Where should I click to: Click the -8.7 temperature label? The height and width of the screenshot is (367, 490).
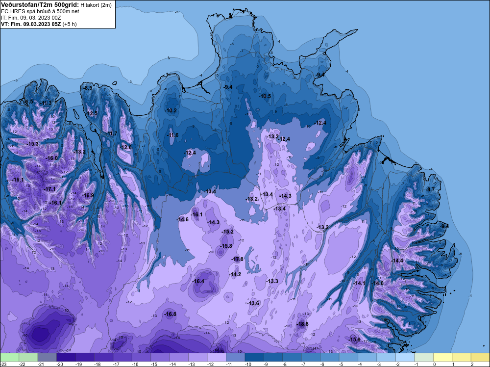(430, 189)
